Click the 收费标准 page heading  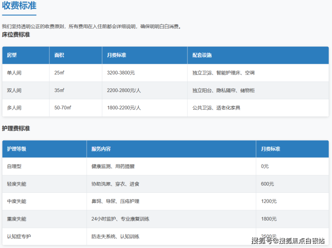point(19,6)
